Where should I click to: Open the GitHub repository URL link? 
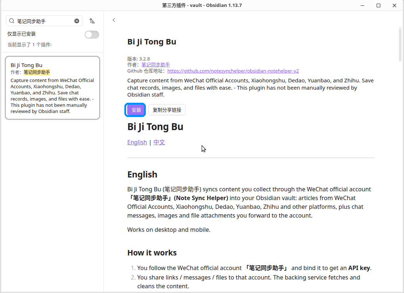tap(233, 71)
